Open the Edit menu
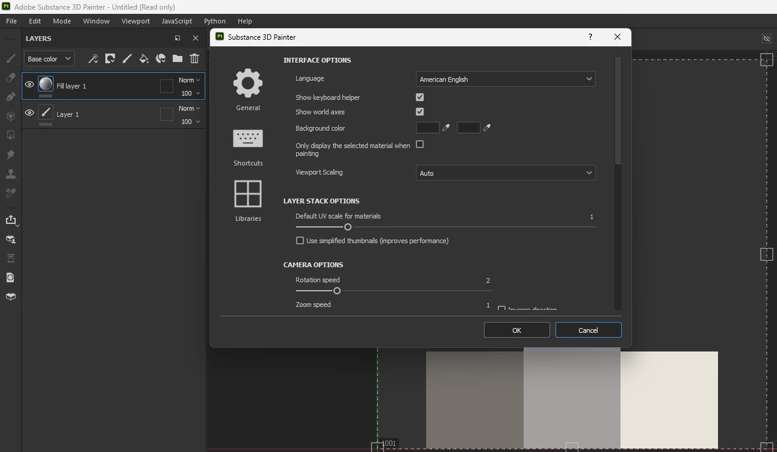The width and height of the screenshot is (777, 452). (35, 21)
